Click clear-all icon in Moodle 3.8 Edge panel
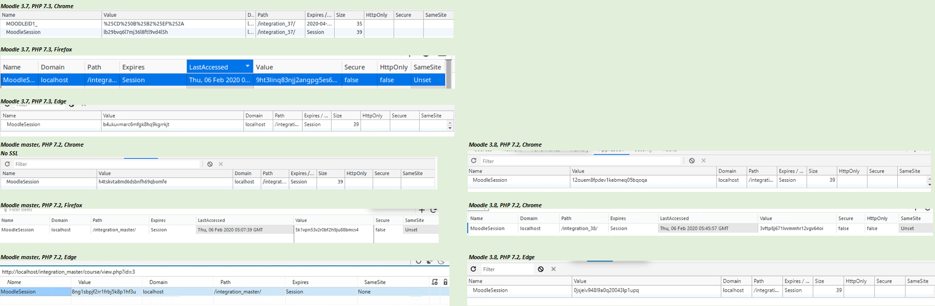Viewport: 935px width, 306px height. click(541, 269)
